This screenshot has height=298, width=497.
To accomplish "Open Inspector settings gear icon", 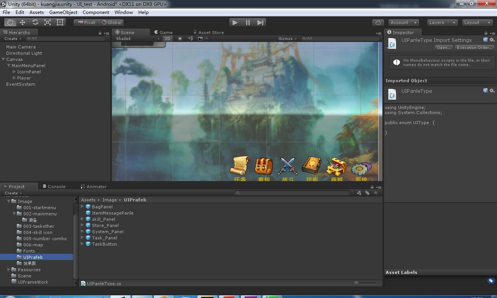I will tap(492, 40).
